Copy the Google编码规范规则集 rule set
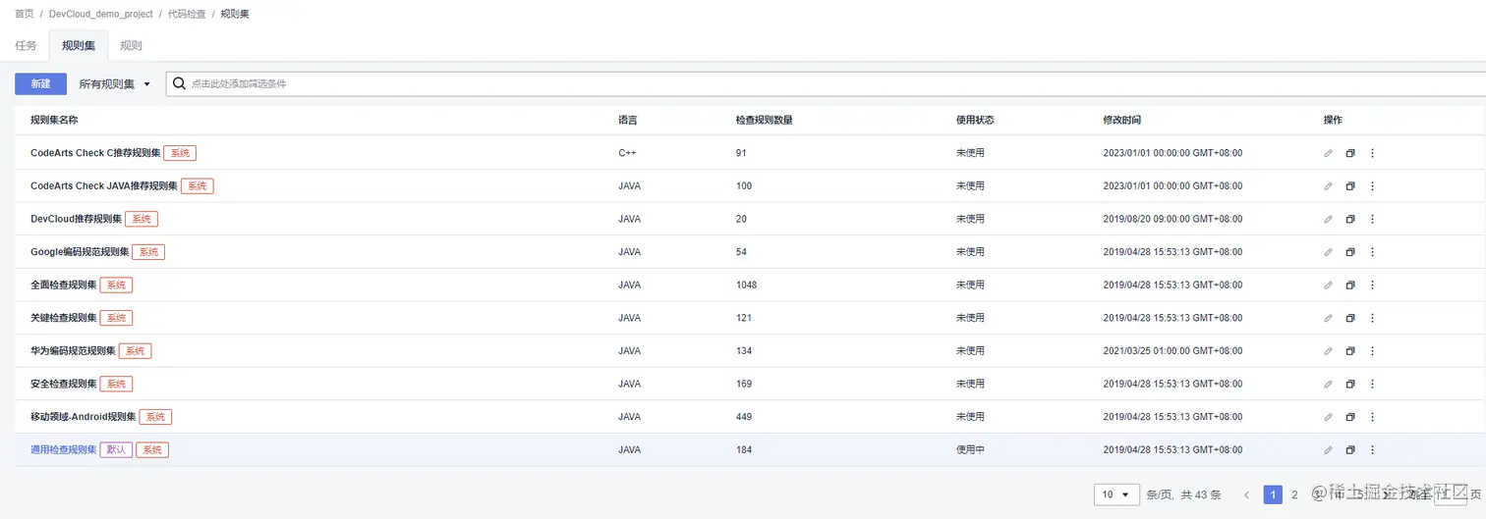 [x=1350, y=252]
